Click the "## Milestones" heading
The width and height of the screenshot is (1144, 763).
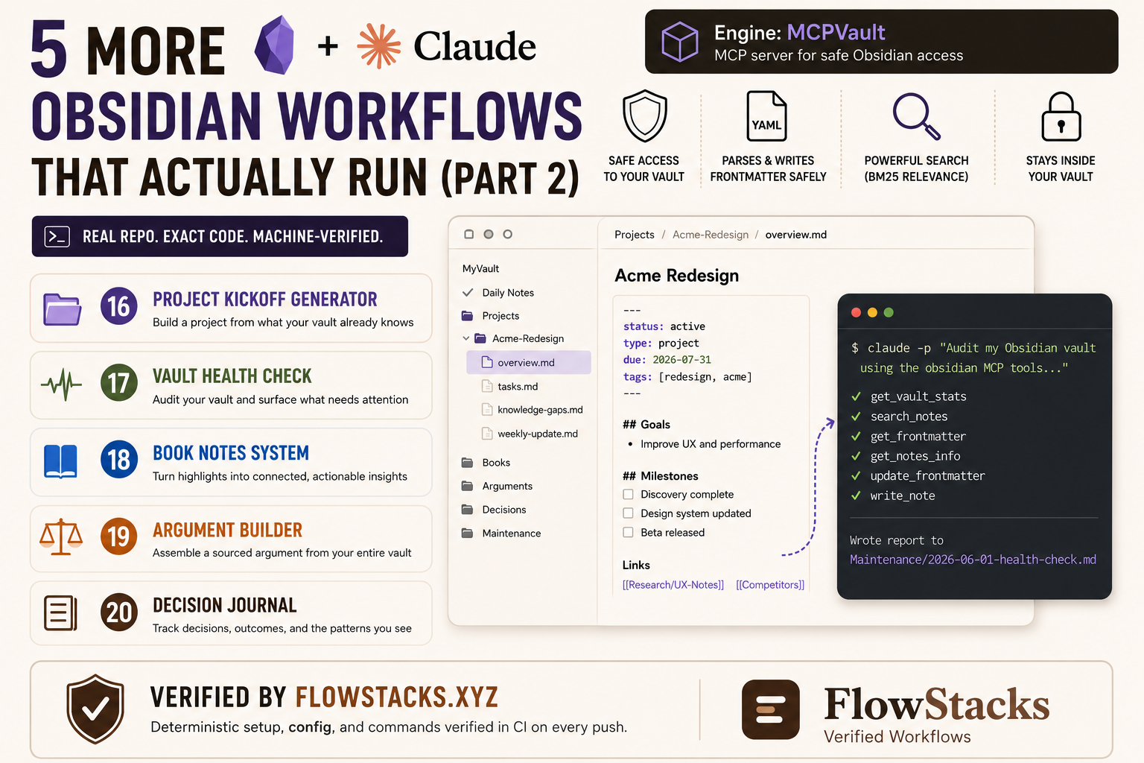point(661,476)
